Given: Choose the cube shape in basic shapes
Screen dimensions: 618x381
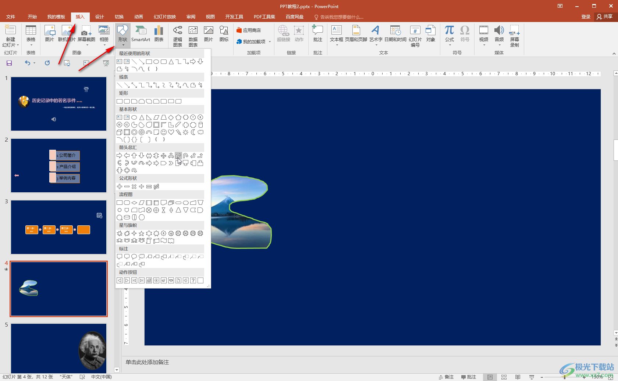Looking at the screenshot, I should [x=120, y=132].
